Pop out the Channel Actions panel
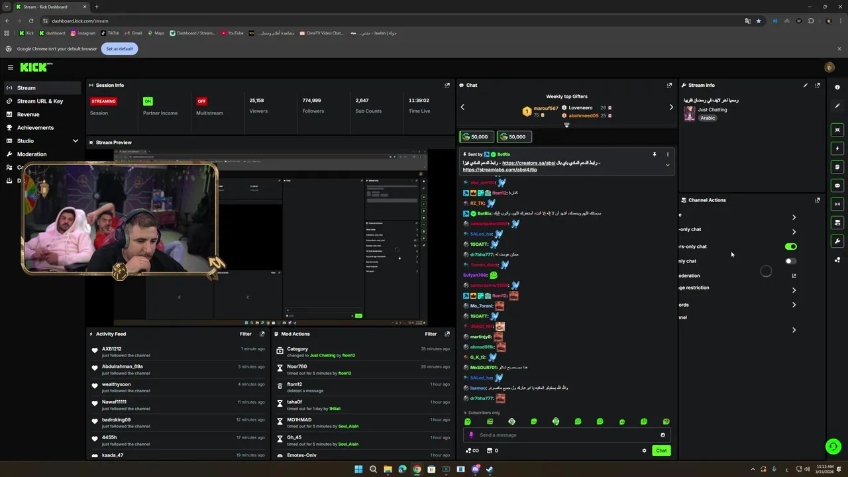The width and height of the screenshot is (848, 477). [x=818, y=200]
